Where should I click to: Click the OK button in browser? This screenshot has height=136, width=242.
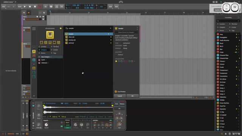click(132, 96)
